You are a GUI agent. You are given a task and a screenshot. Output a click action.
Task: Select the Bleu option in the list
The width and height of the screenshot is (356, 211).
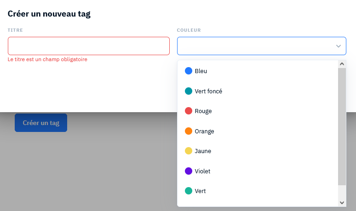click(x=258, y=71)
